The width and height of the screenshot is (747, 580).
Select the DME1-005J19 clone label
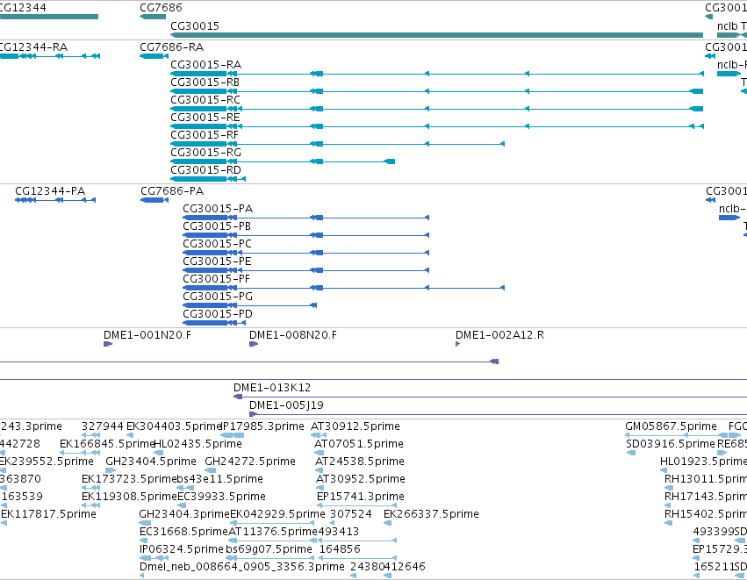point(286,405)
